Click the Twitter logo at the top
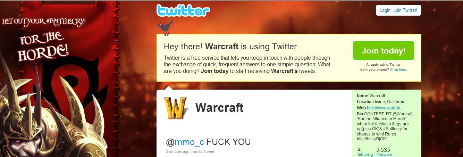This screenshot has width=463, height=157. click(183, 10)
